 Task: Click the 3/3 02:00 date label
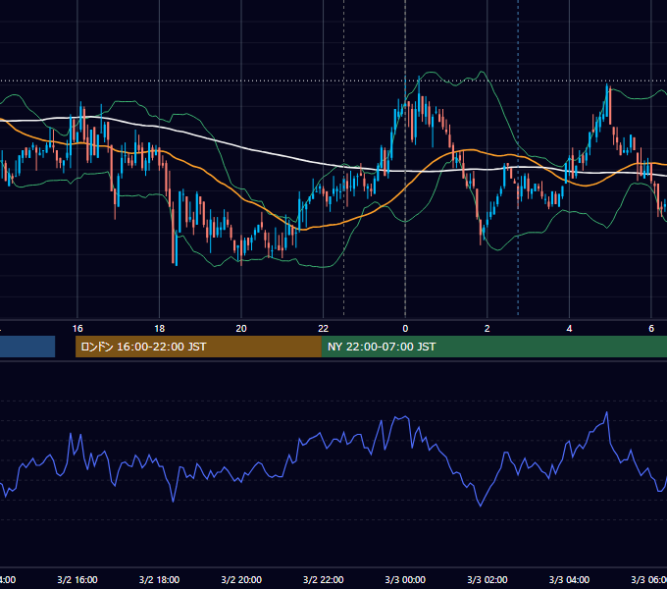tap(487, 579)
